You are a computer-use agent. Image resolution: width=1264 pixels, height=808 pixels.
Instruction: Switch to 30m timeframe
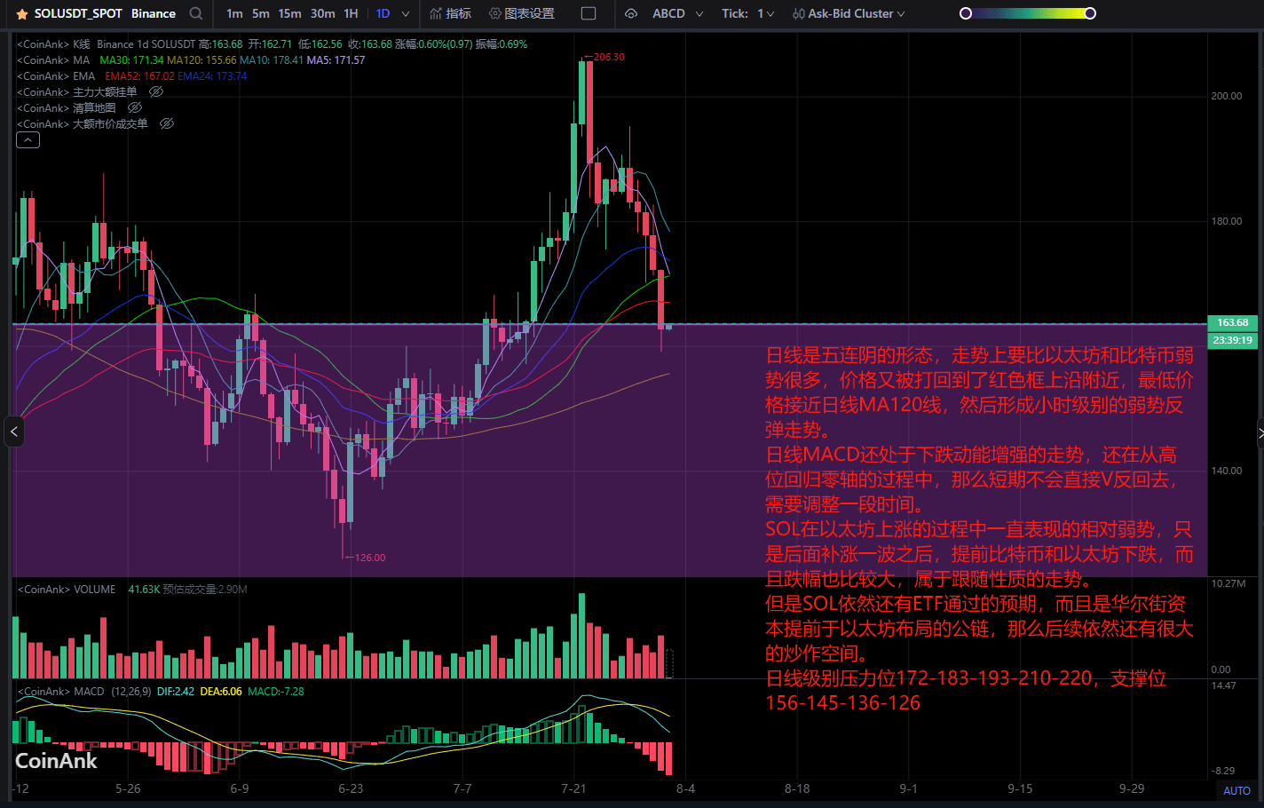pos(323,14)
